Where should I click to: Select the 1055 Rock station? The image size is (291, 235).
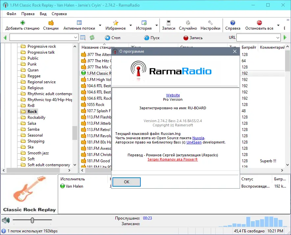click(96, 105)
